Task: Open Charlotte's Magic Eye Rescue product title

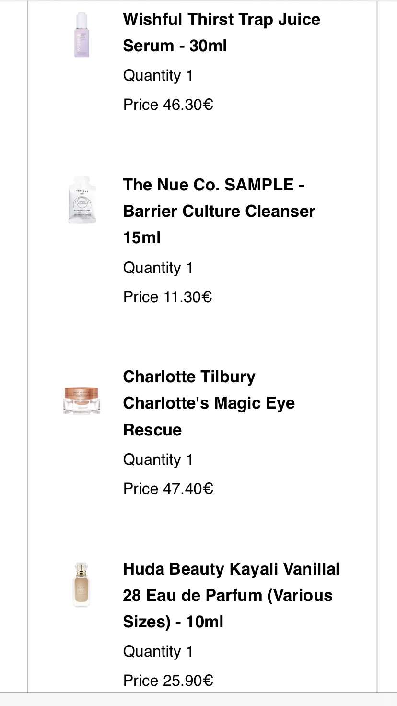Action: (209, 403)
